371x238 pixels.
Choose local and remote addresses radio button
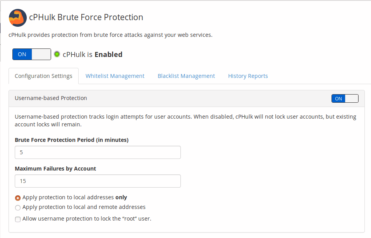click(18, 208)
